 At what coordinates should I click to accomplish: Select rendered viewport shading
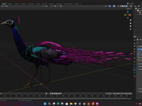pyautogui.click(x=127, y=6)
